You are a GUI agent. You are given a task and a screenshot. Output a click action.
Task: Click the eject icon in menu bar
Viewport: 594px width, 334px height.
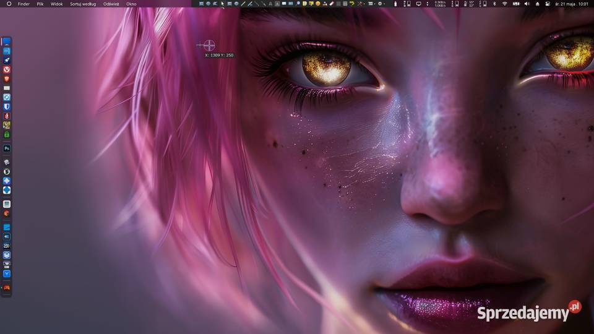(537, 4)
